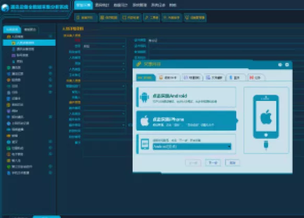
Task: Click the first text field beside the red label
Action: pyautogui.click(x=104, y=41)
